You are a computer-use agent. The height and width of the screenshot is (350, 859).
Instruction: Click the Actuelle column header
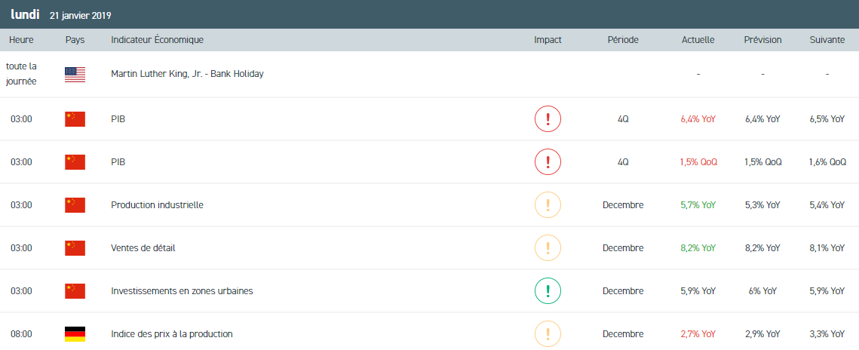coord(698,40)
